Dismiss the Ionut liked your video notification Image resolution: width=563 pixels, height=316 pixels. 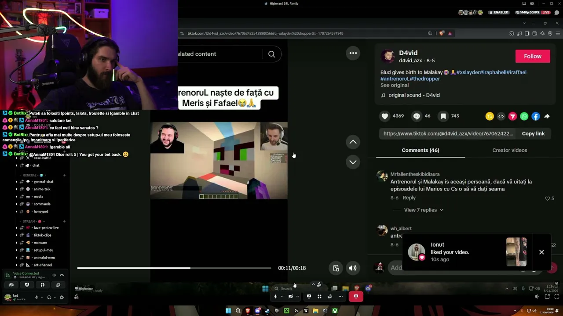[x=541, y=252]
